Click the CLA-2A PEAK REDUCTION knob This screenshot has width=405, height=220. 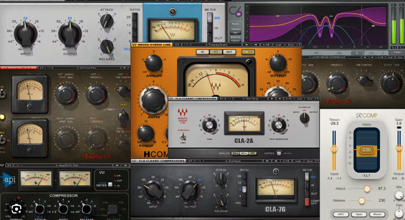(x=278, y=125)
